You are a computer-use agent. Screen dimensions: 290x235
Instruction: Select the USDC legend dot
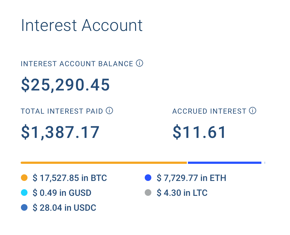click(x=24, y=207)
